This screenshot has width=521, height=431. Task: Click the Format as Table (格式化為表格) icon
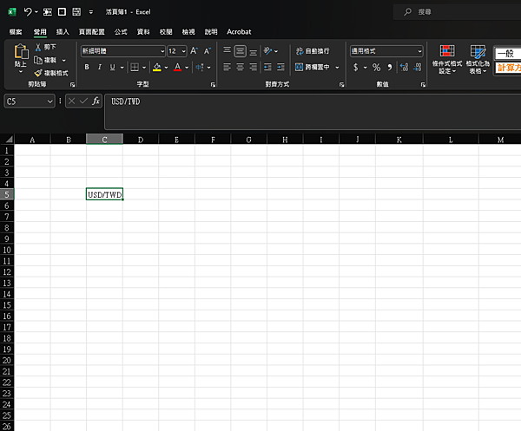coord(478,53)
